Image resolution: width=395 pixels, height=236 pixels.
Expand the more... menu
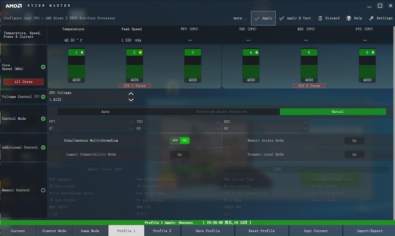click(240, 18)
